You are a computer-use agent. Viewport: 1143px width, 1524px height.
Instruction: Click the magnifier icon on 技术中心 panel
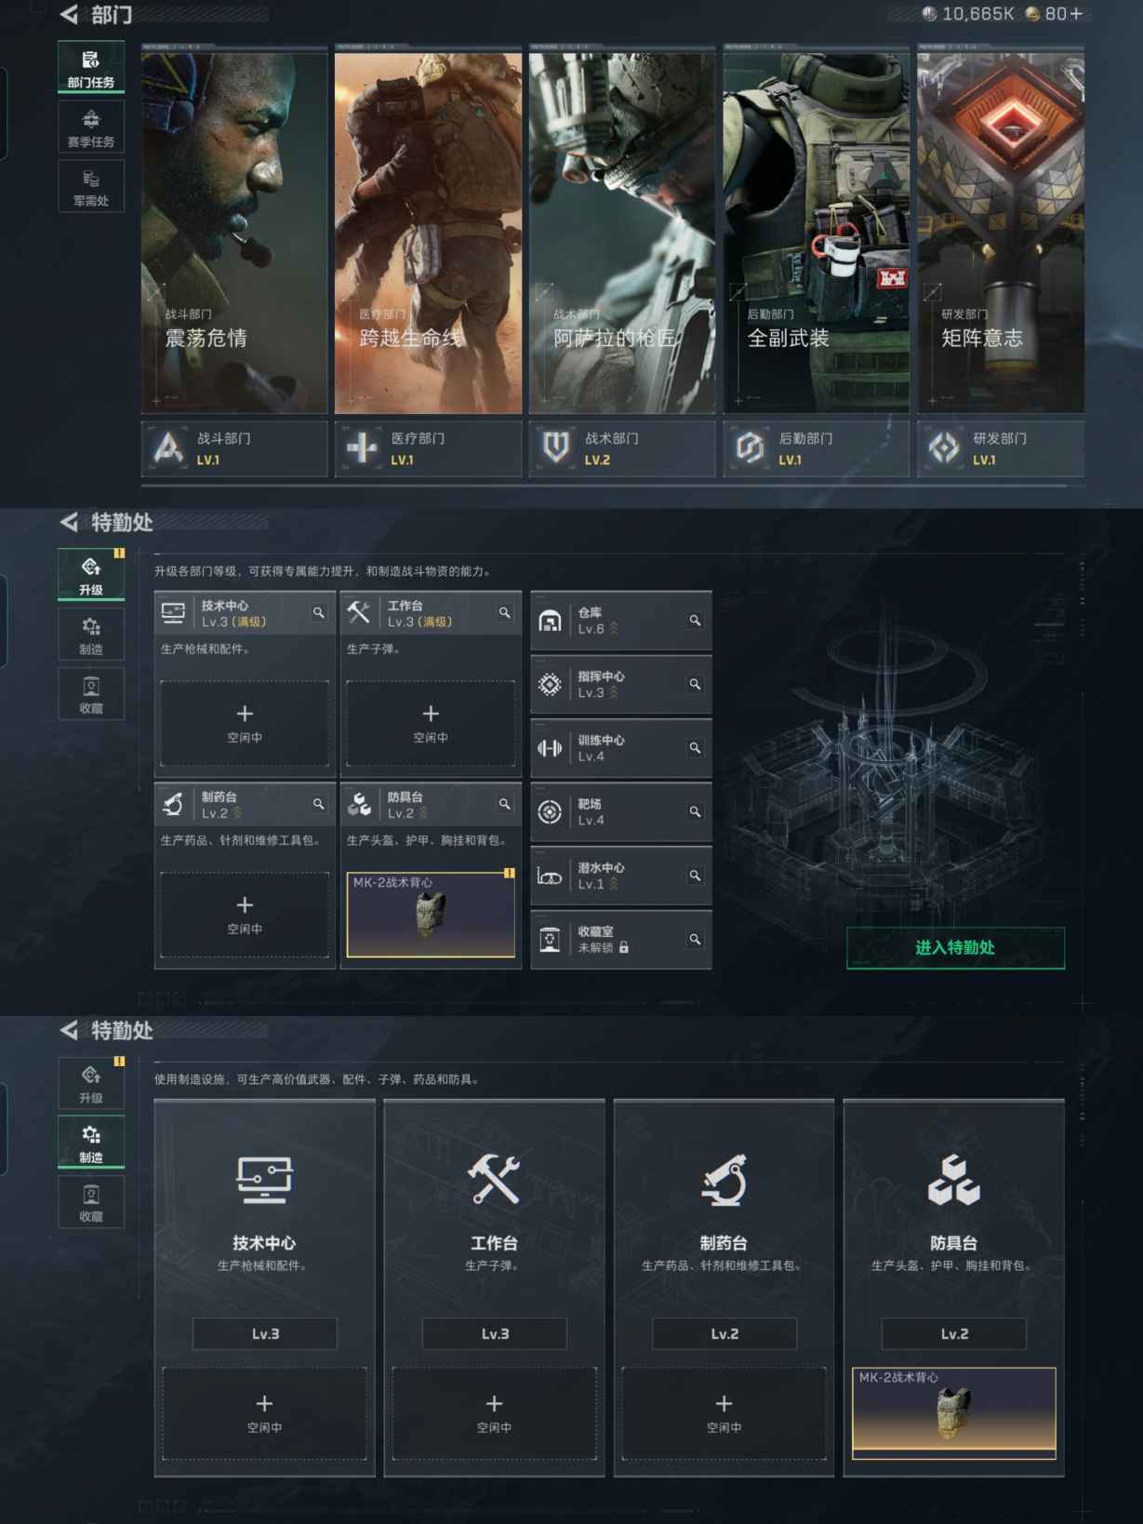click(x=318, y=613)
